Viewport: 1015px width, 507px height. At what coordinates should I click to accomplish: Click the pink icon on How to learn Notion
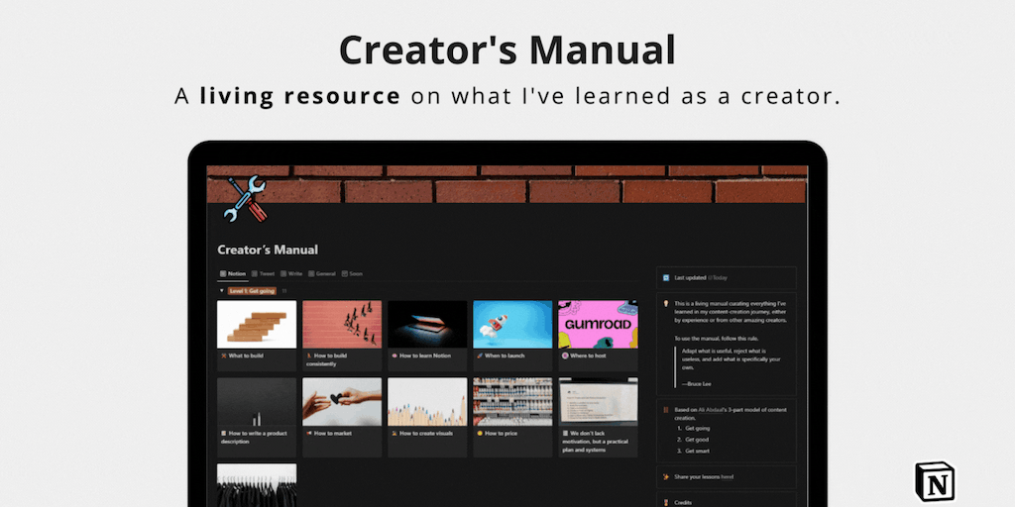395,355
